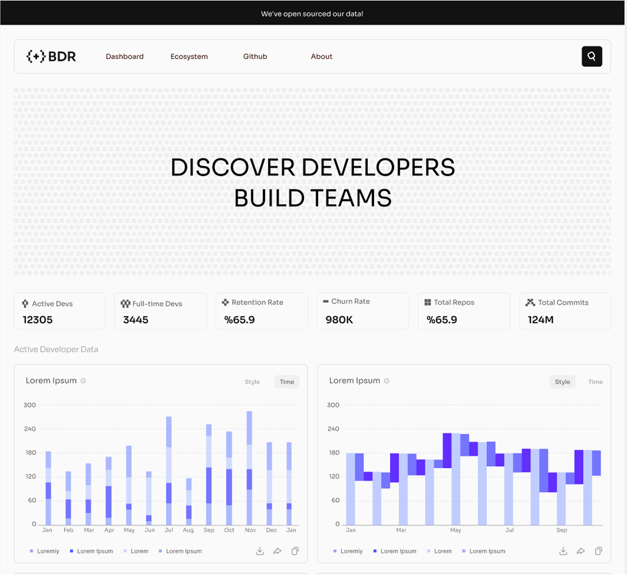Screen dimensions: 627x575
Task: Click the open sourced data banner
Action: (312, 14)
